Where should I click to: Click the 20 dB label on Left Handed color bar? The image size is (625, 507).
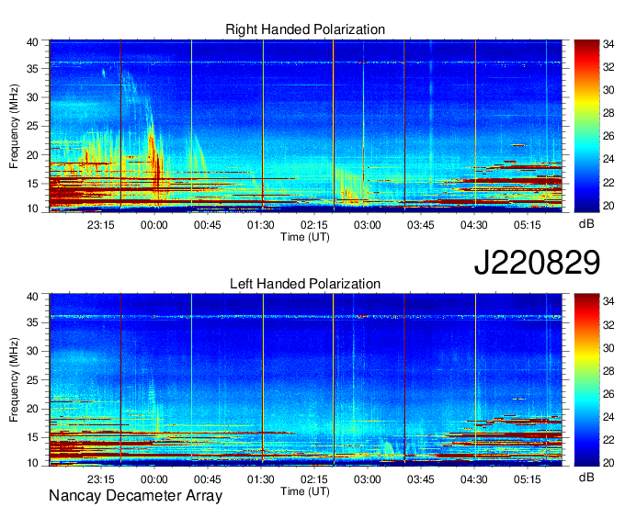click(x=608, y=463)
